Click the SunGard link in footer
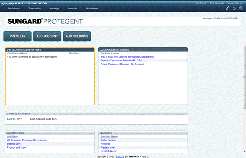 (120, 157)
